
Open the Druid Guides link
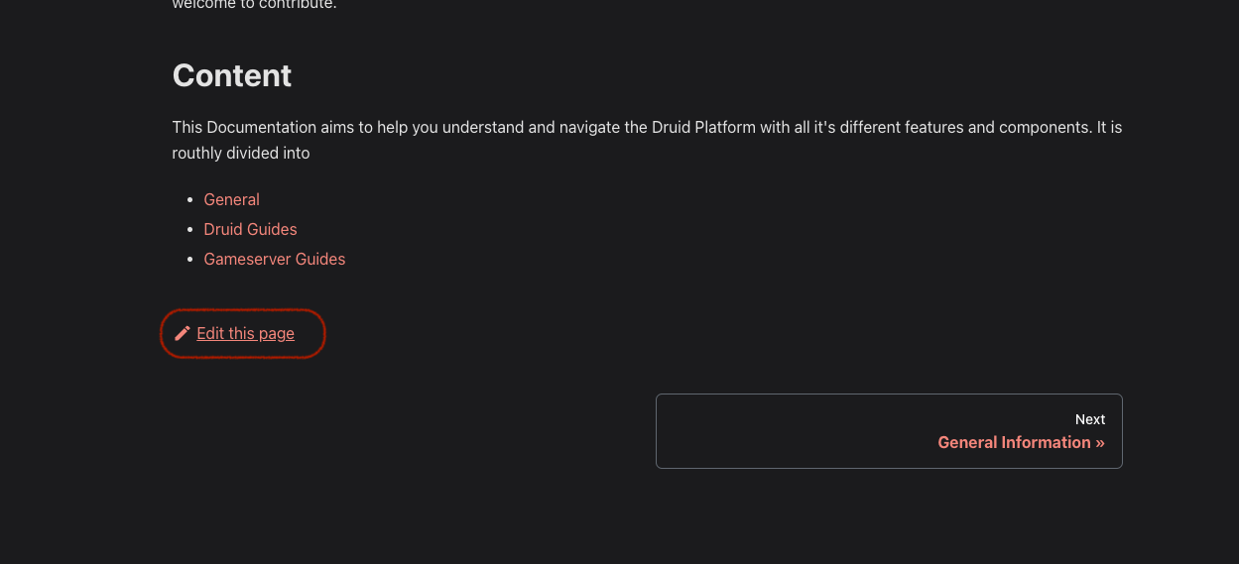point(250,229)
